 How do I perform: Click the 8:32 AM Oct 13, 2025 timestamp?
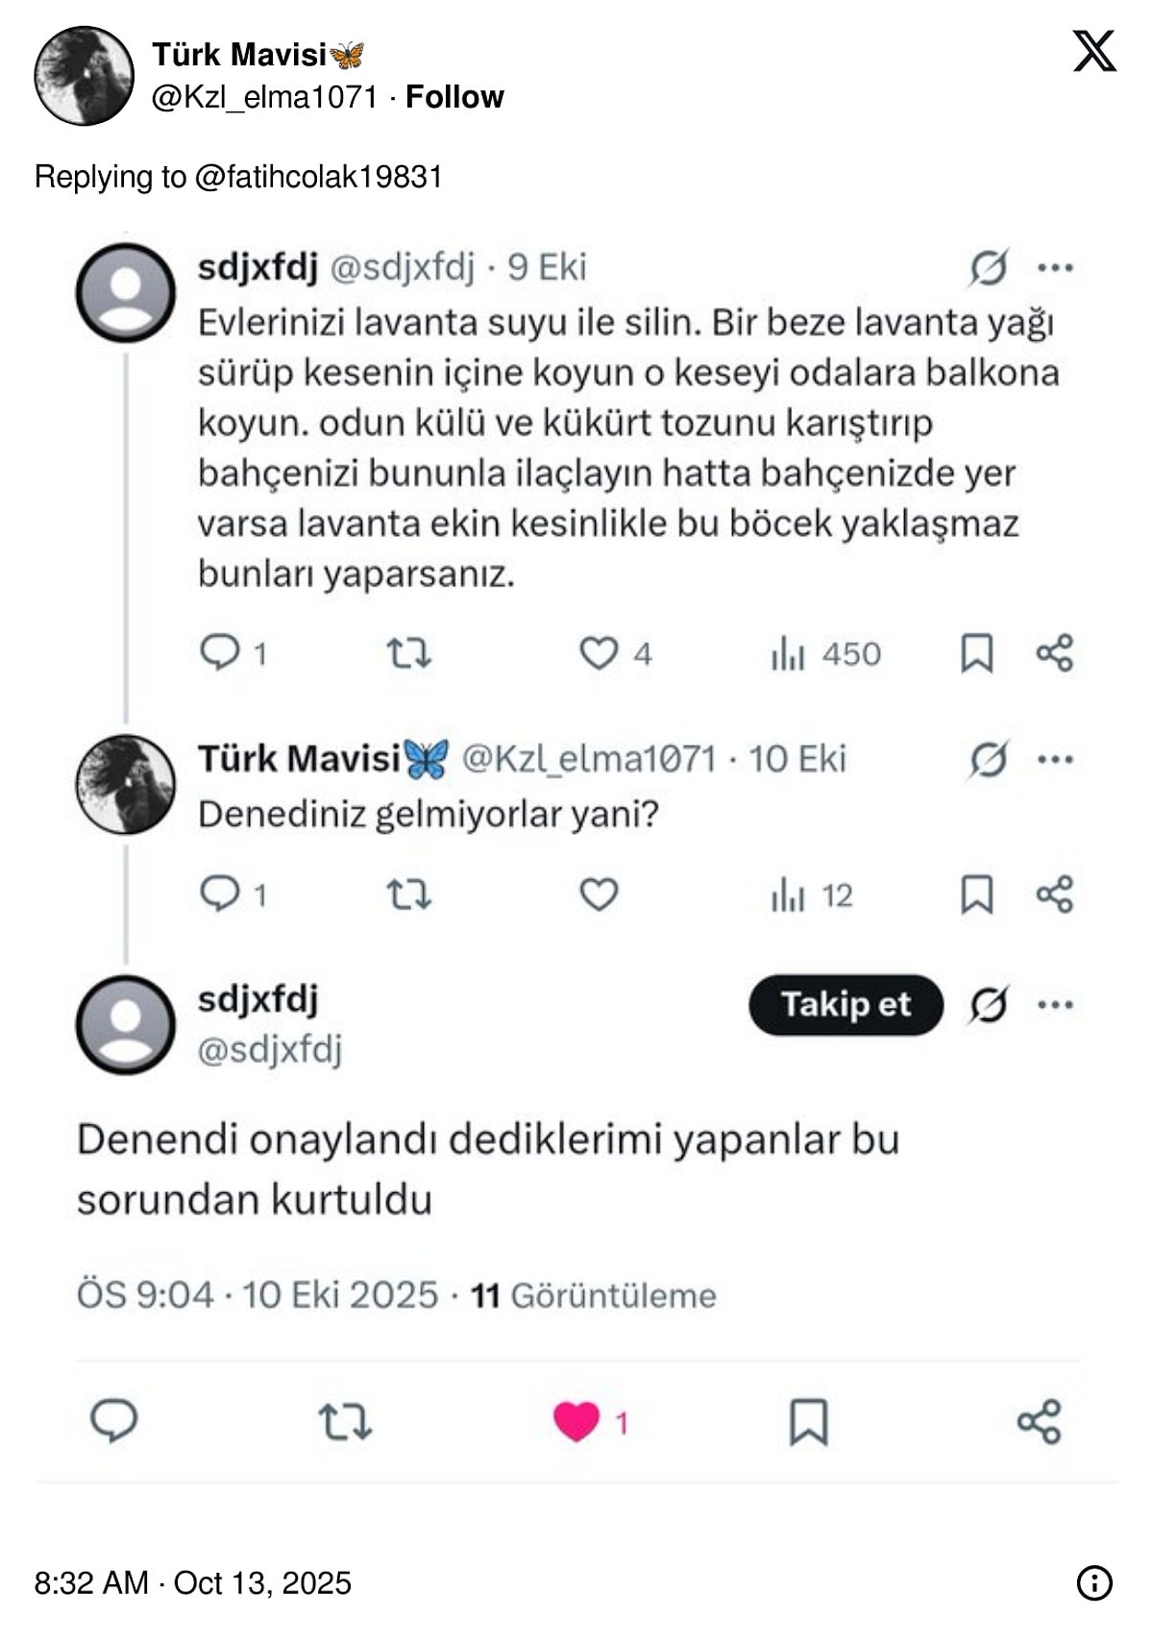click(x=193, y=1582)
